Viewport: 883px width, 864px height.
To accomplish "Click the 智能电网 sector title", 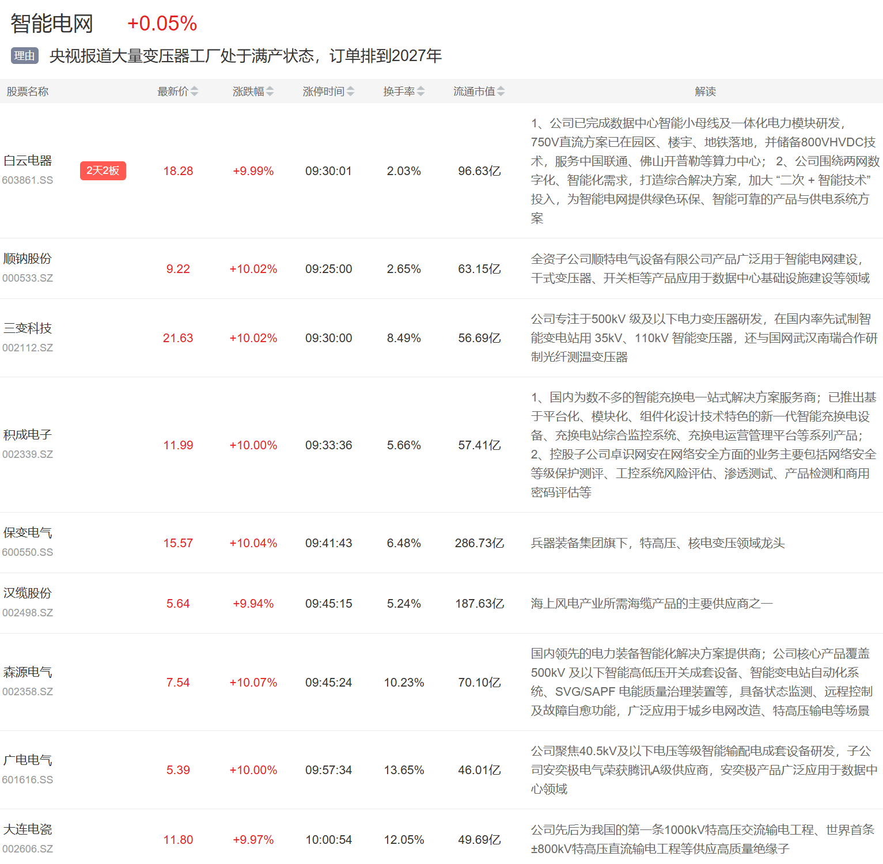I will pyautogui.click(x=52, y=24).
